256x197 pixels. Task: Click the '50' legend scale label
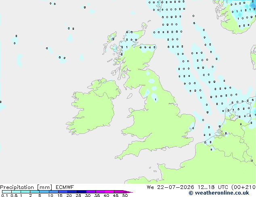click(125, 195)
